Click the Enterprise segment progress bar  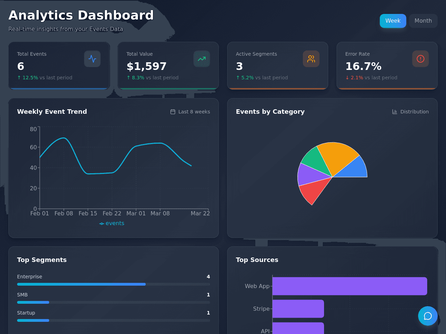click(x=114, y=284)
